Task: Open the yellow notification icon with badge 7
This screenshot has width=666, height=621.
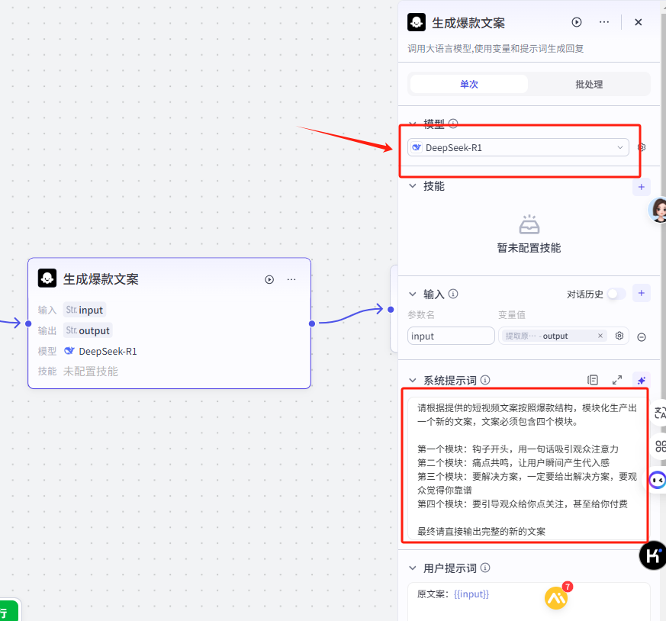Action: click(x=557, y=597)
